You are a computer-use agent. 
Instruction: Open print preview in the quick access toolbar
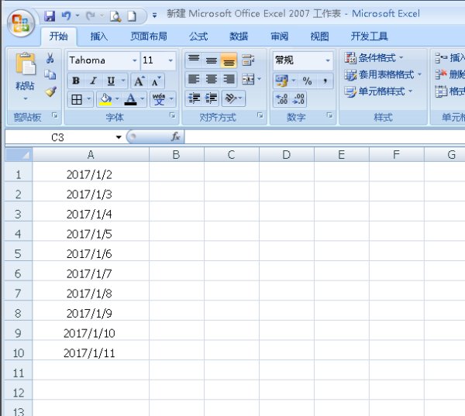coord(115,16)
